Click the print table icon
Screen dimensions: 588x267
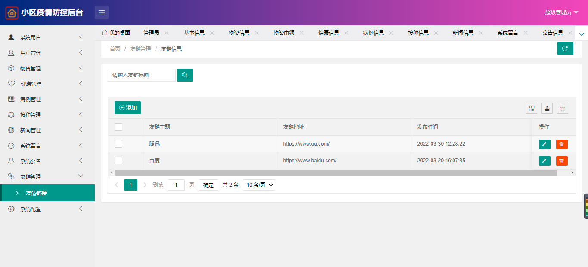tap(563, 108)
